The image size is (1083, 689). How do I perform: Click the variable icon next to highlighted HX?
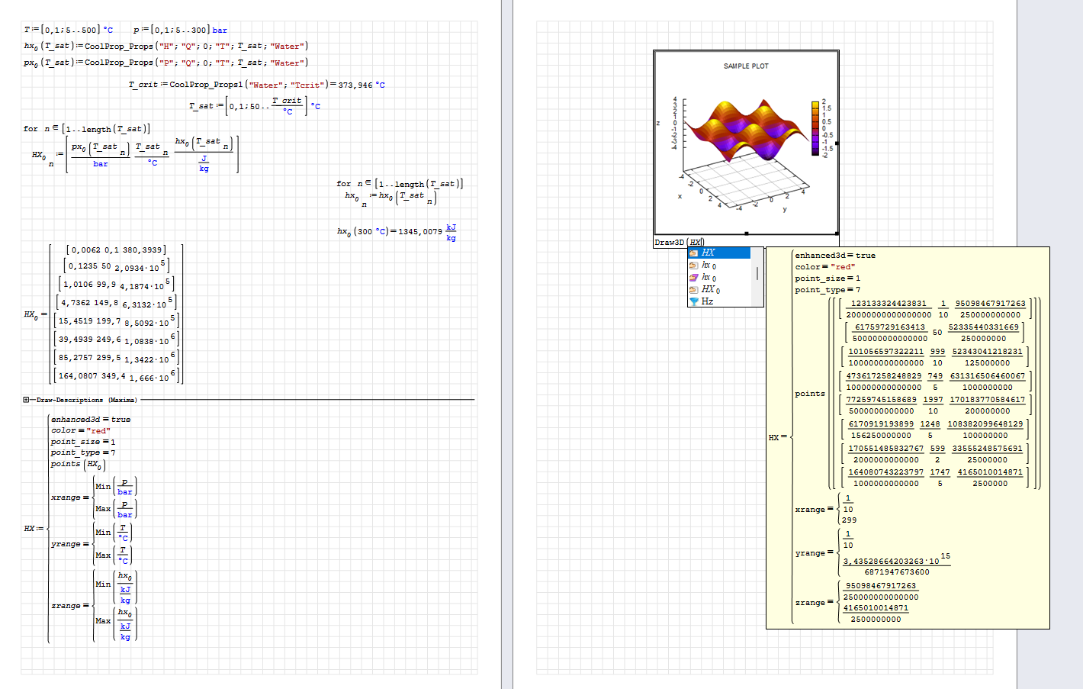[693, 253]
